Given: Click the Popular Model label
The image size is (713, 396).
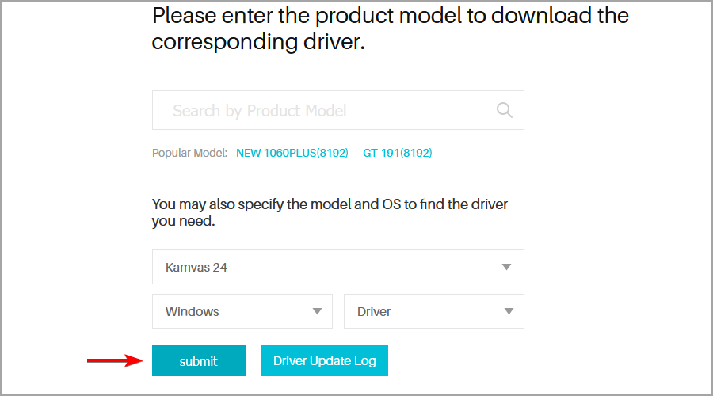Looking at the screenshot, I should point(189,153).
